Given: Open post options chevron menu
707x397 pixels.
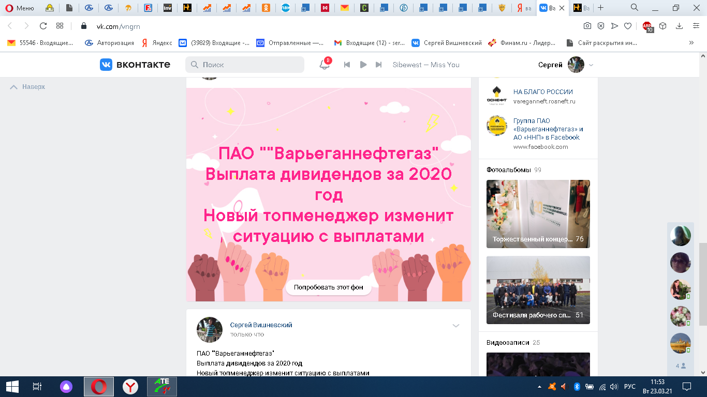Looking at the screenshot, I should [x=456, y=326].
